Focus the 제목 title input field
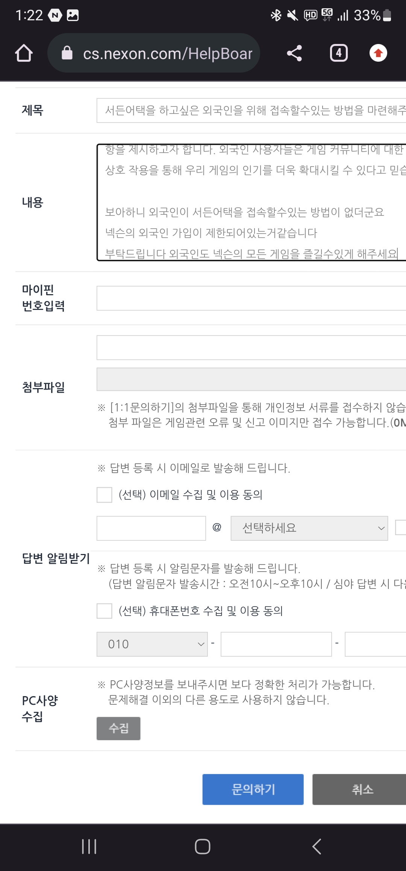This screenshot has height=871, width=406. point(251,111)
